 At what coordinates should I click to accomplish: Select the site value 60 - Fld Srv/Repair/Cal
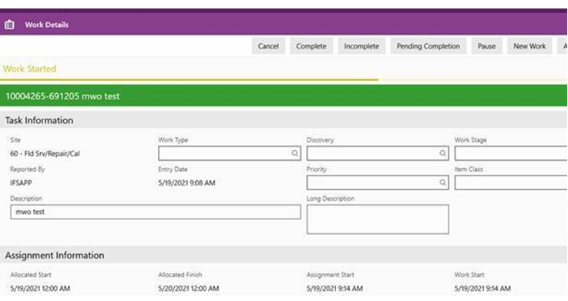[x=45, y=154]
